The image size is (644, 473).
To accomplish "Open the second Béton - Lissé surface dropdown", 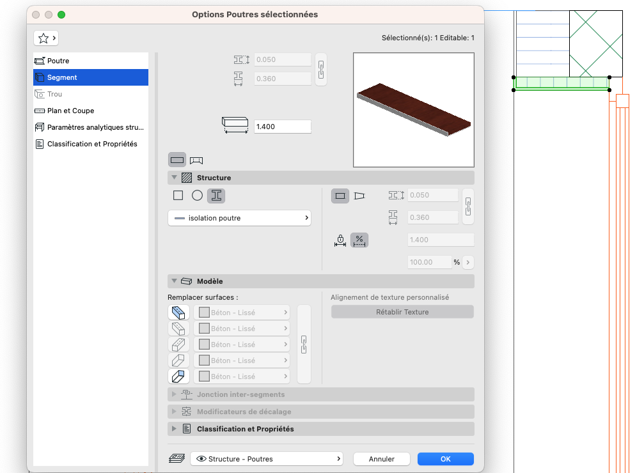I will [x=242, y=329].
